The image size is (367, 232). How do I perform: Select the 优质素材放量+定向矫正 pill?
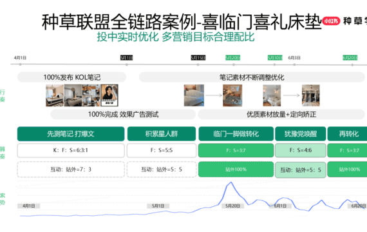(281, 114)
